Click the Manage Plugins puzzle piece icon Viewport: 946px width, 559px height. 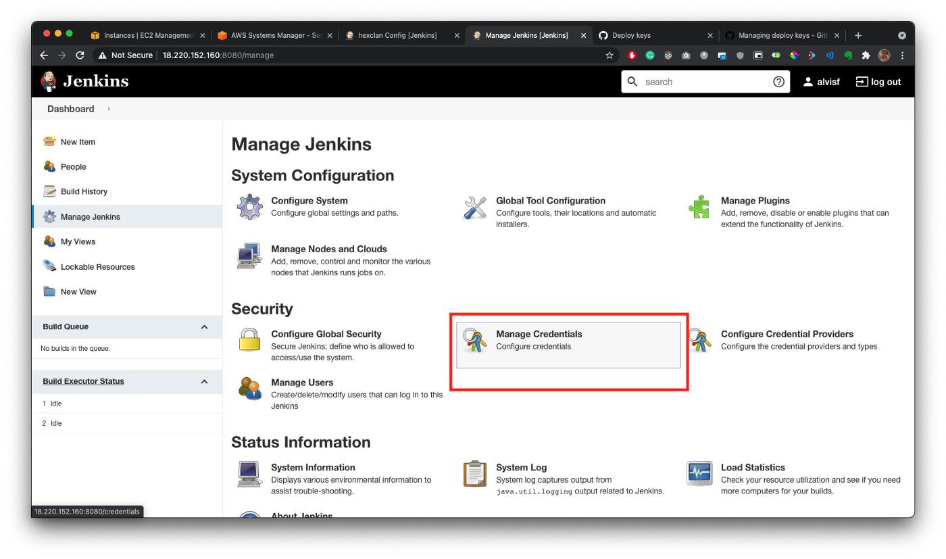coord(699,207)
